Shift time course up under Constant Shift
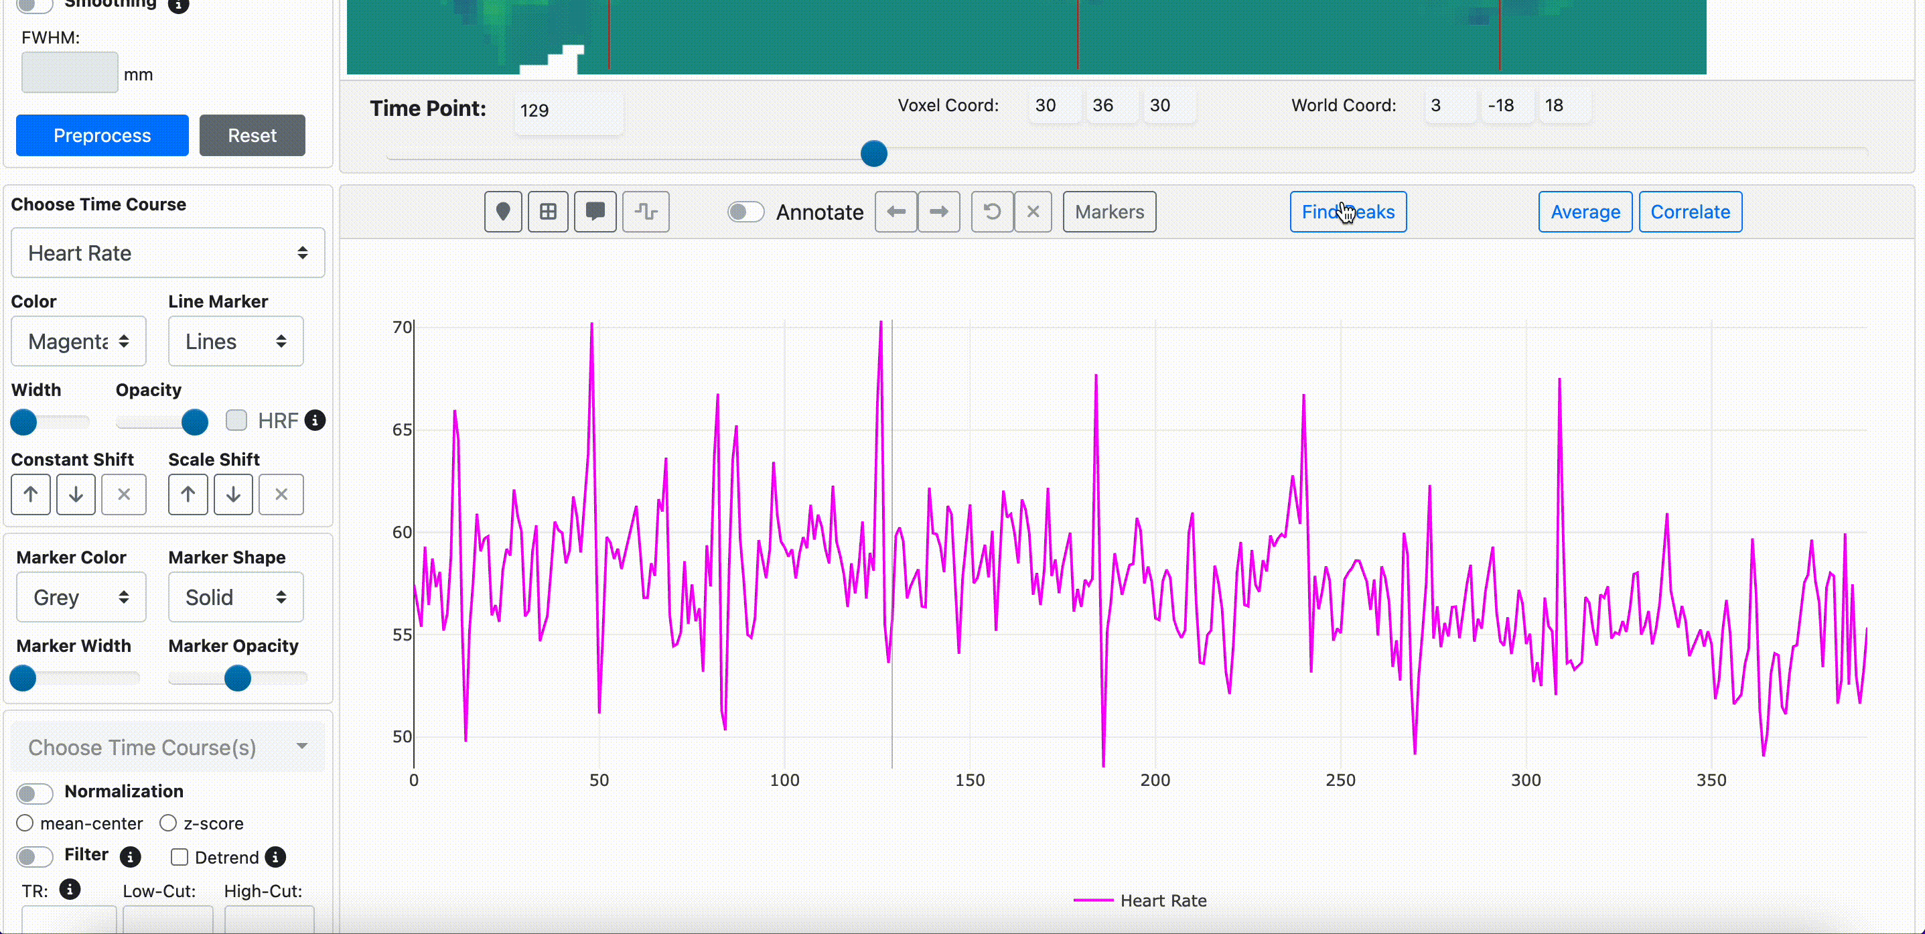The image size is (1925, 934). [31, 494]
